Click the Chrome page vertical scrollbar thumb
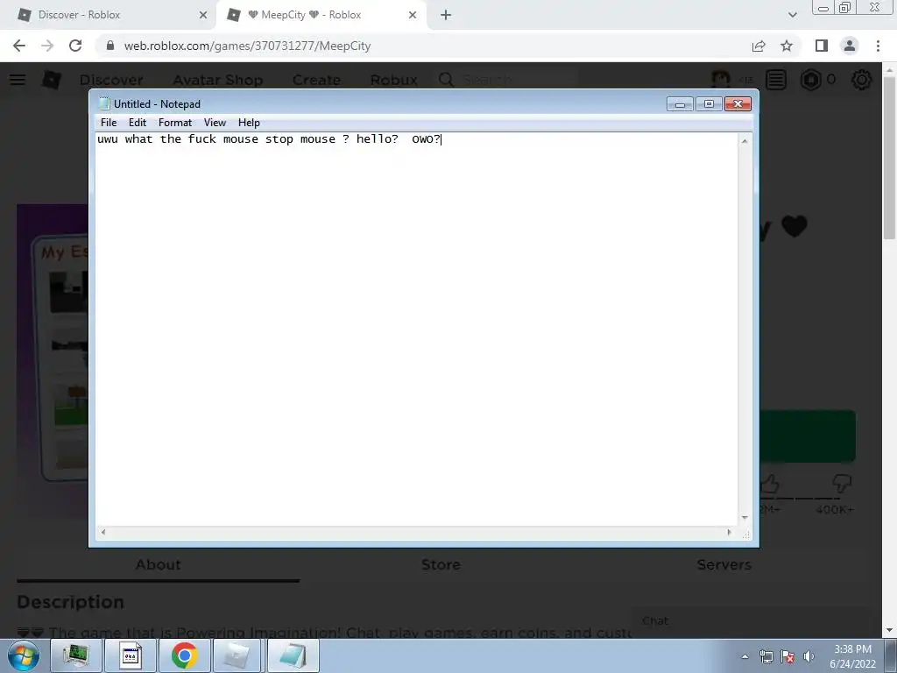Image resolution: width=897 pixels, height=673 pixels. (x=889, y=158)
